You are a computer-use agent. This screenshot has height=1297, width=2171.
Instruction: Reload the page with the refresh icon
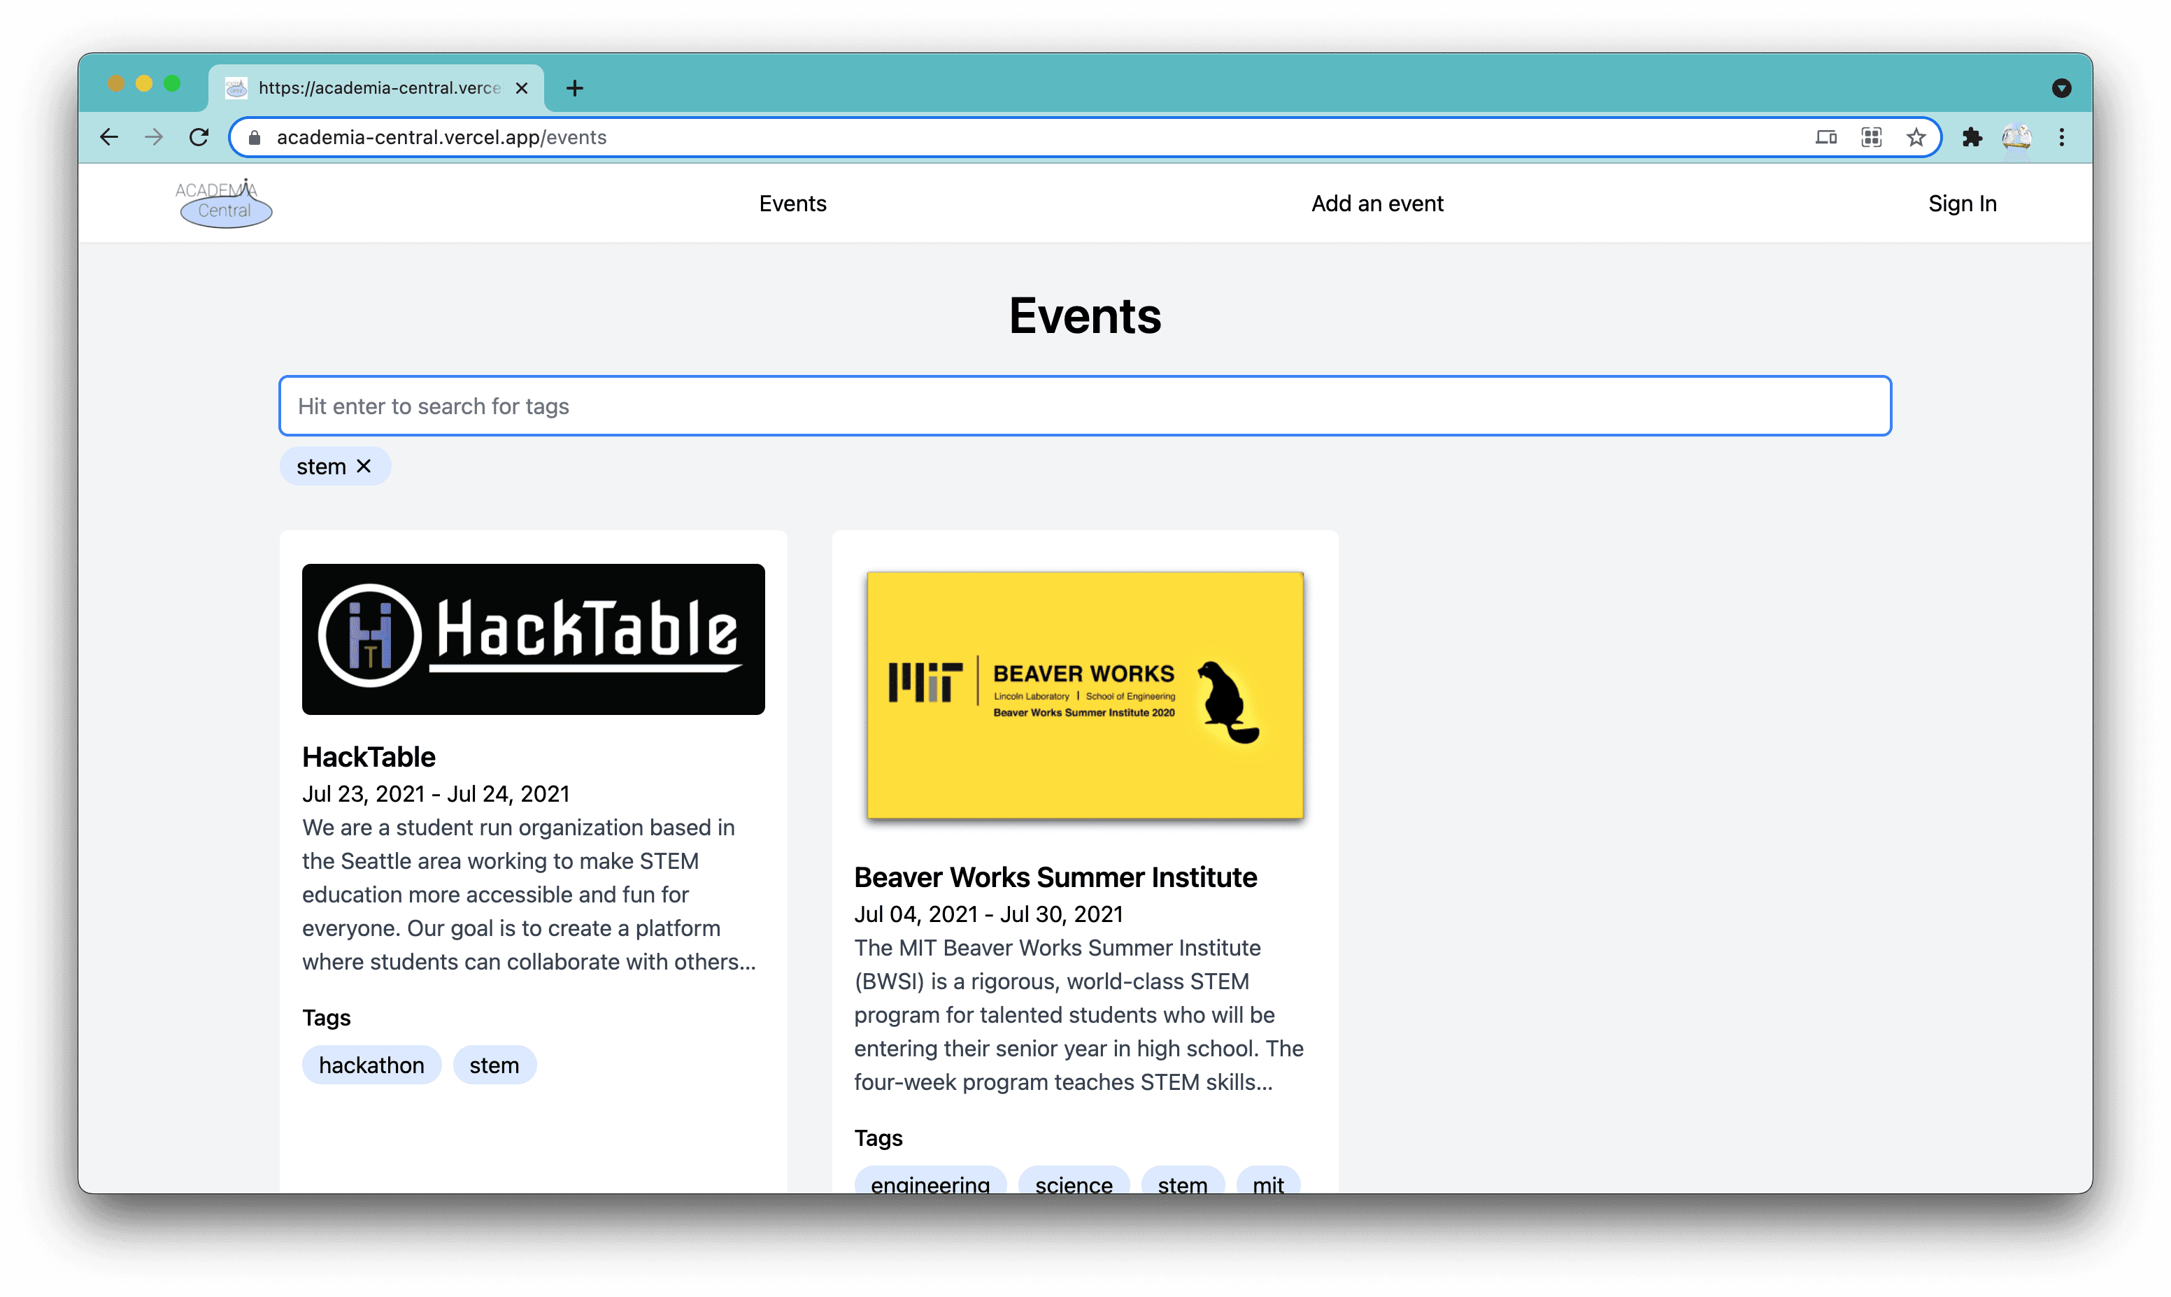199,137
